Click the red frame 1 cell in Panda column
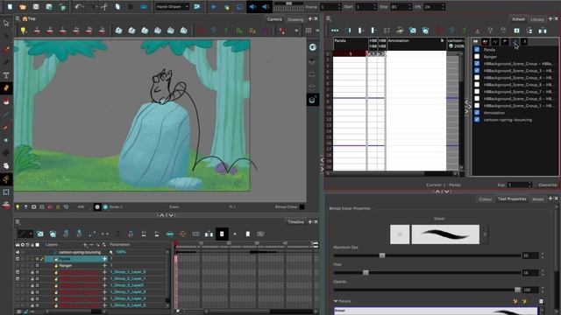 (x=350, y=53)
